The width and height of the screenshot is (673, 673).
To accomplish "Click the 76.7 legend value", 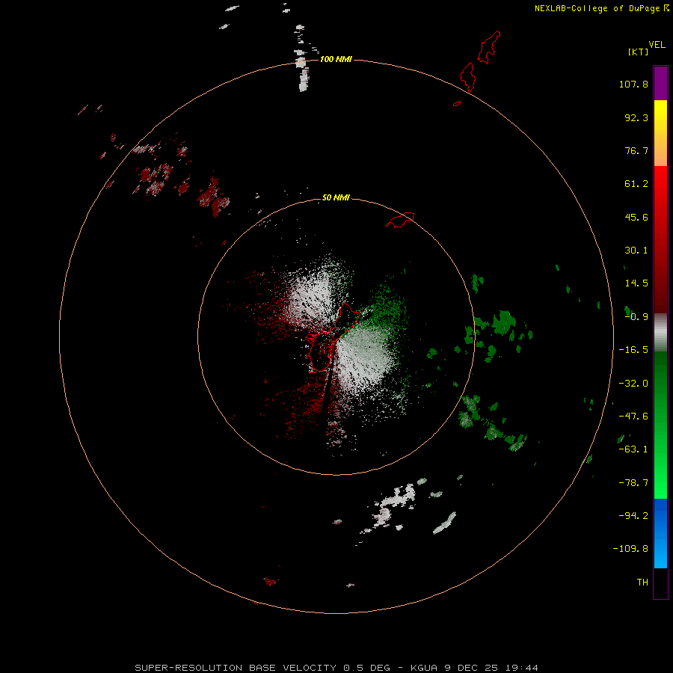I will pos(636,150).
